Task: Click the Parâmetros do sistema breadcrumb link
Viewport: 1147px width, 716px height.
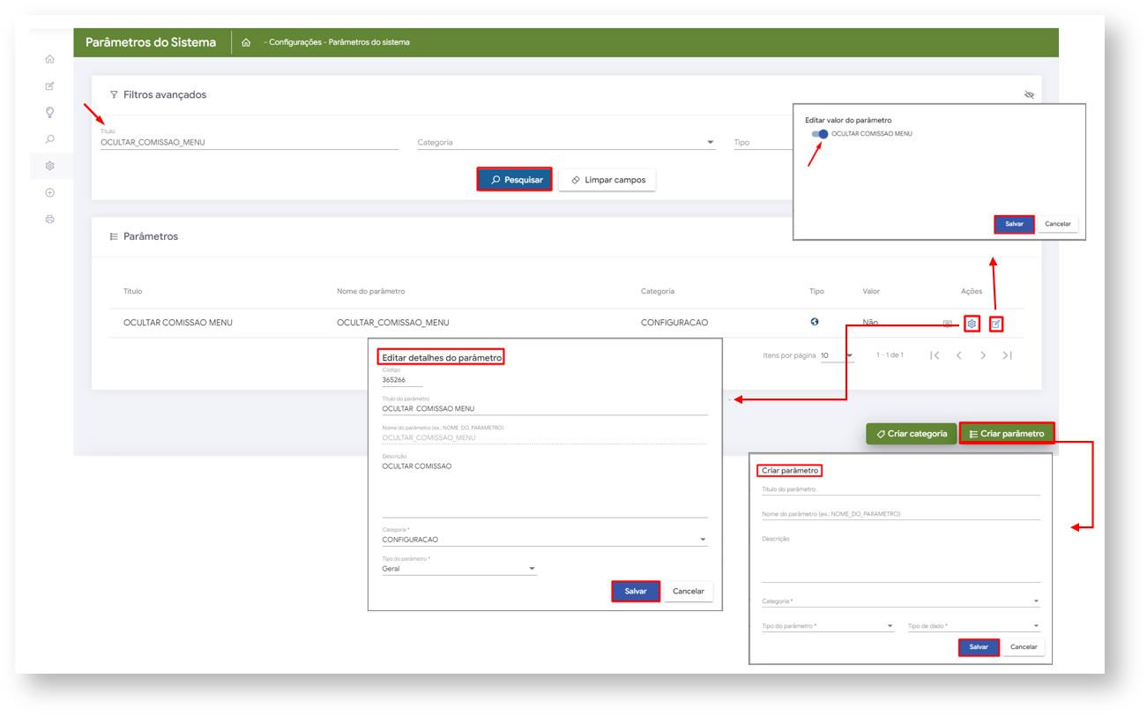Action: [369, 42]
